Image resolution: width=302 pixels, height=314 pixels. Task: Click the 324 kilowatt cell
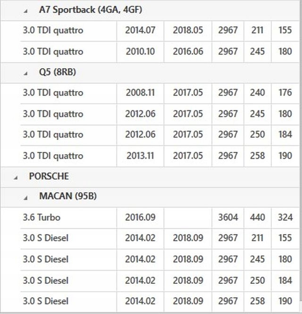click(x=285, y=218)
